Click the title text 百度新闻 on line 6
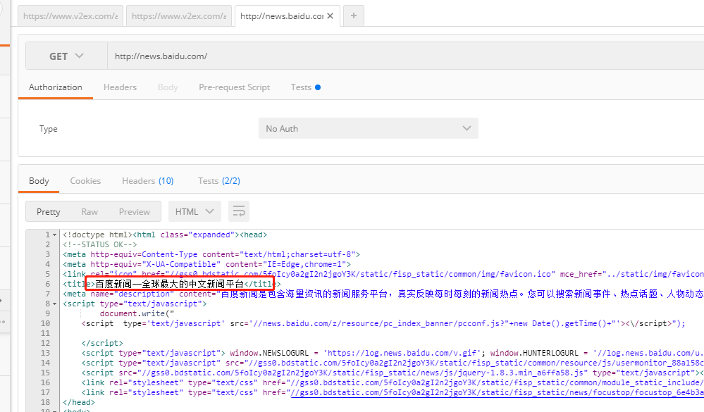The width and height of the screenshot is (704, 412). 113,284
